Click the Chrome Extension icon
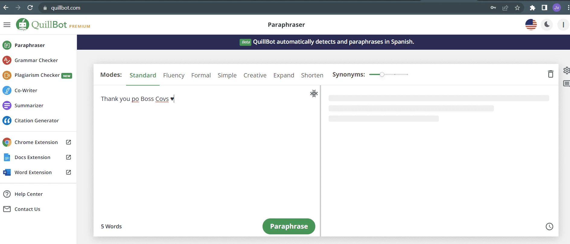This screenshot has width=570, height=244. point(7,142)
